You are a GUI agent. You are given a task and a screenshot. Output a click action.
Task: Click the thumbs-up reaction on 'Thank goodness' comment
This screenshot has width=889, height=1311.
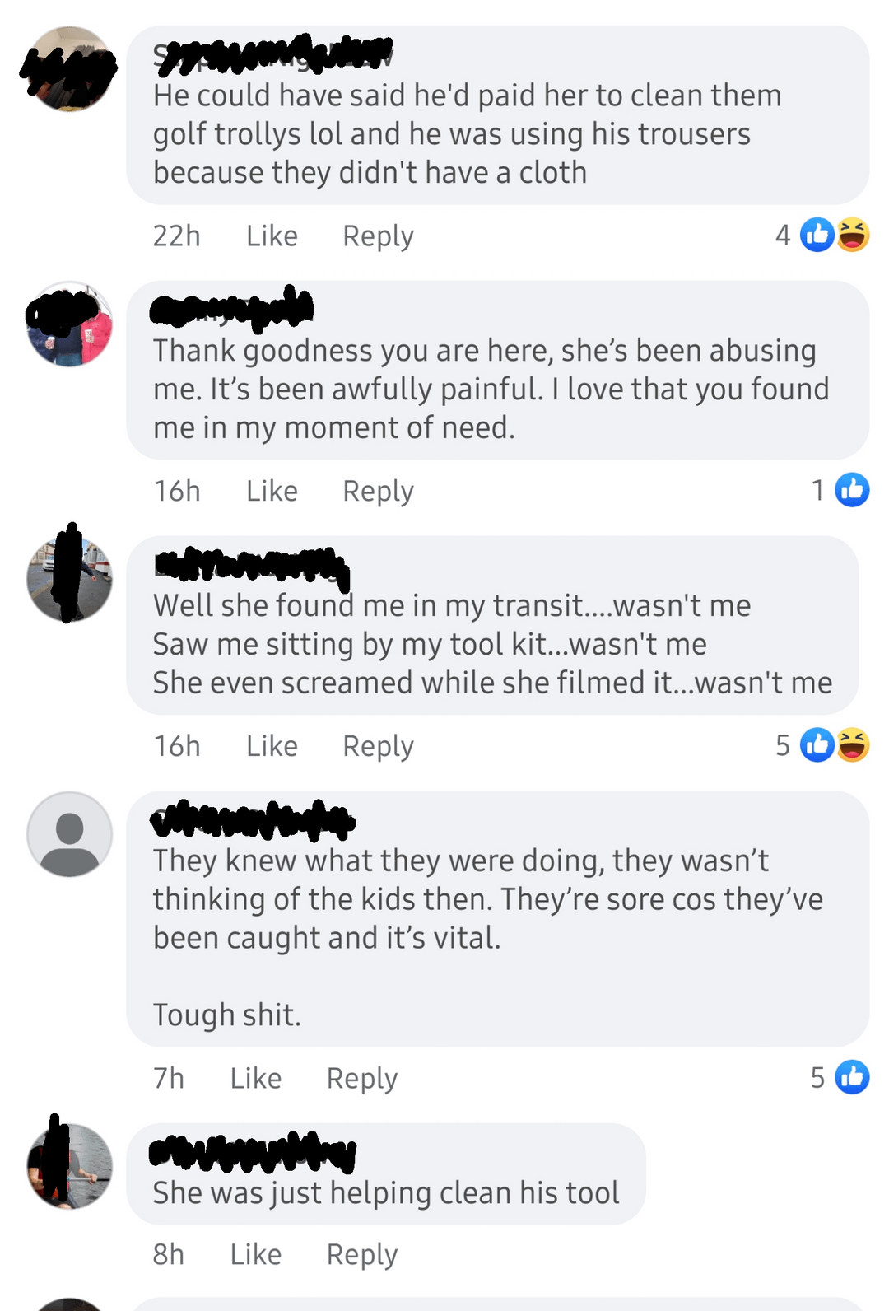click(852, 491)
